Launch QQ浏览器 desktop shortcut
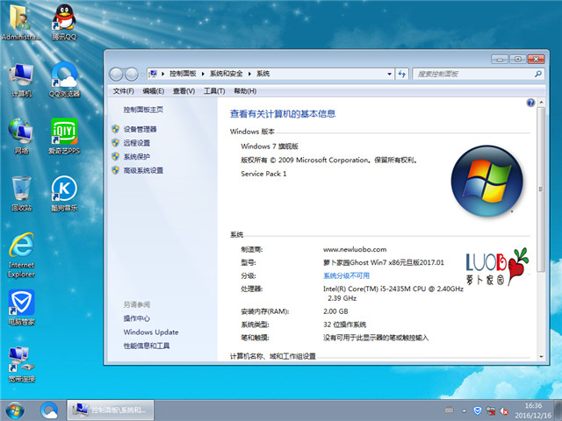The width and height of the screenshot is (562, 421). [x=64, y=80]
